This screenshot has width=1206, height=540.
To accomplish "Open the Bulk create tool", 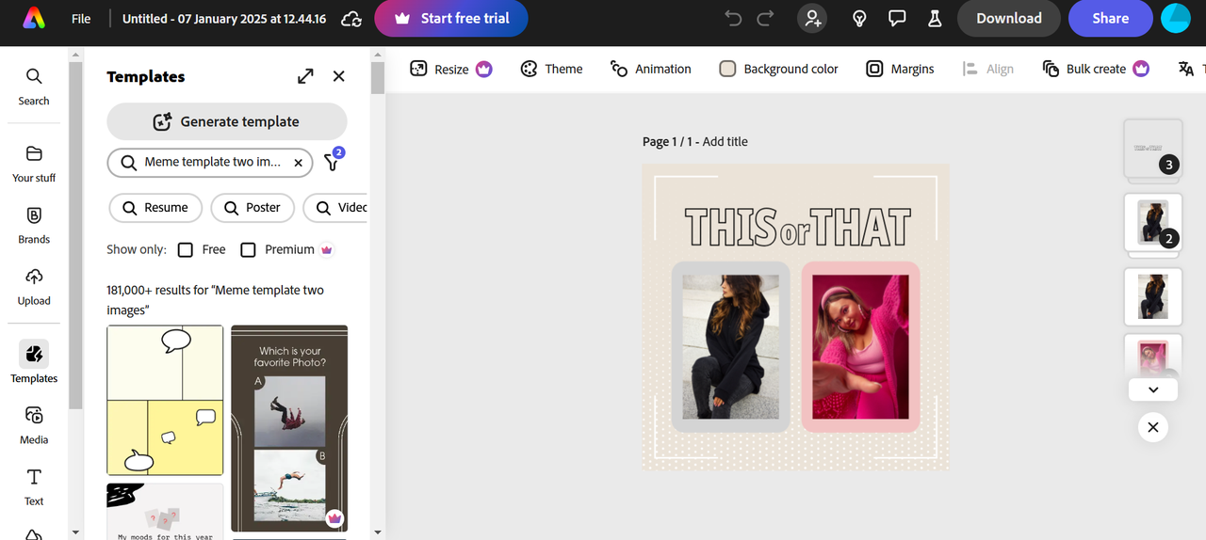I will click(1096, 69).
